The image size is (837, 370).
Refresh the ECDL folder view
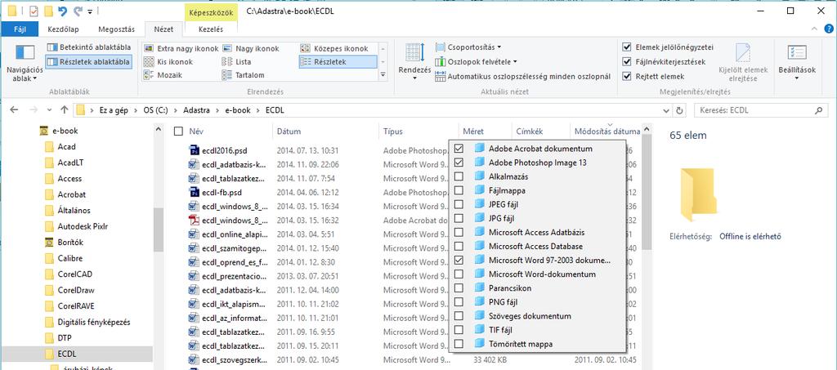tap(679, 110)
